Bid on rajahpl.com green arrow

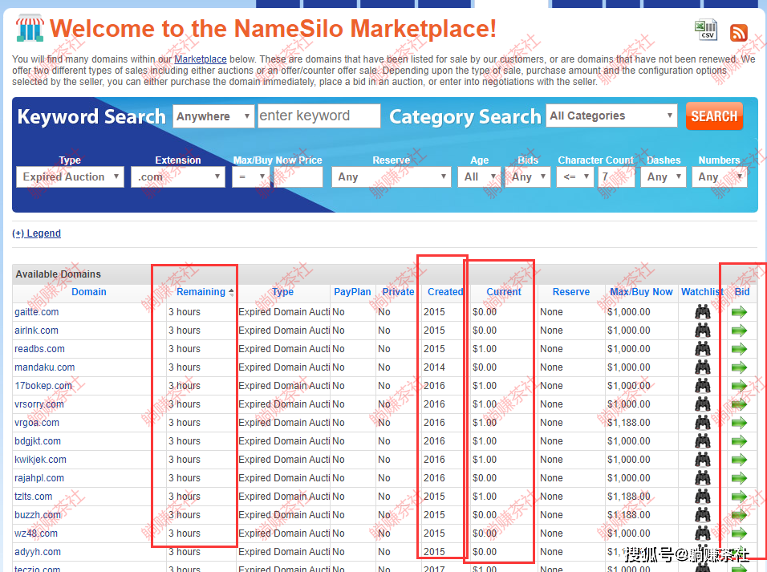tap(739, 478)
